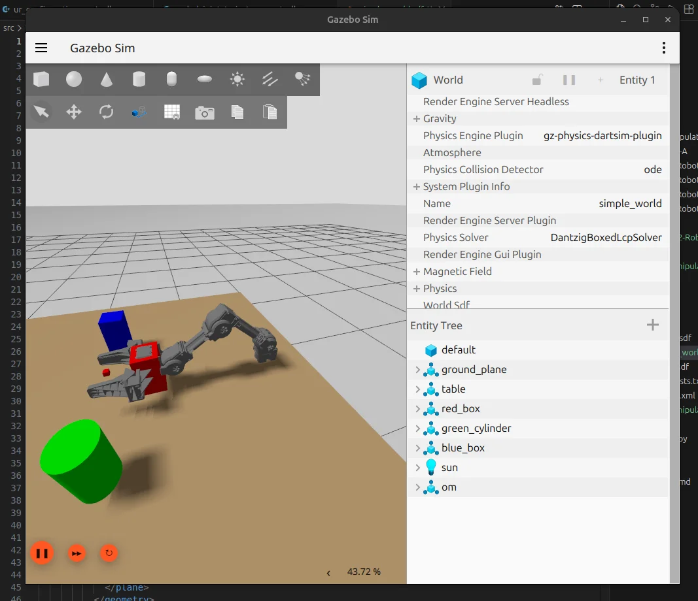Screen dimensions: 698x601
Task: Switch to the rotate mode tool
Action: click(x=106, y=112)
